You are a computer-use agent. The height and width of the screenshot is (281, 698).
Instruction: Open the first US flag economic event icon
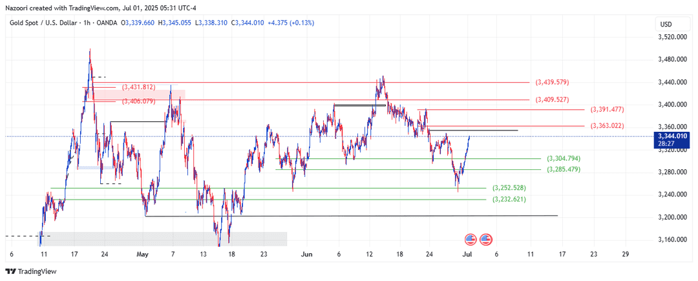[x=471, y=240]
